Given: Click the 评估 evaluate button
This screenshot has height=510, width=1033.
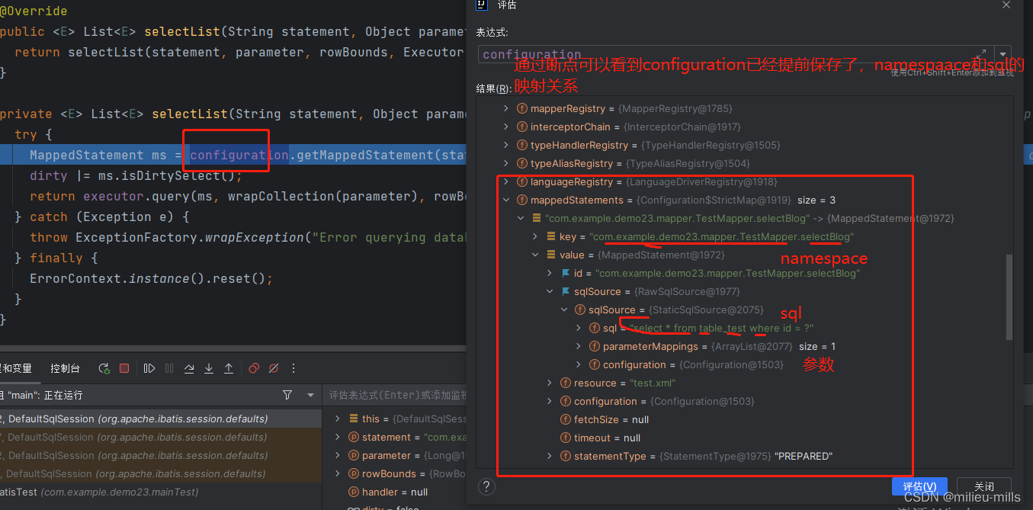Looking at the screenshot, I should tap(919, 486).
